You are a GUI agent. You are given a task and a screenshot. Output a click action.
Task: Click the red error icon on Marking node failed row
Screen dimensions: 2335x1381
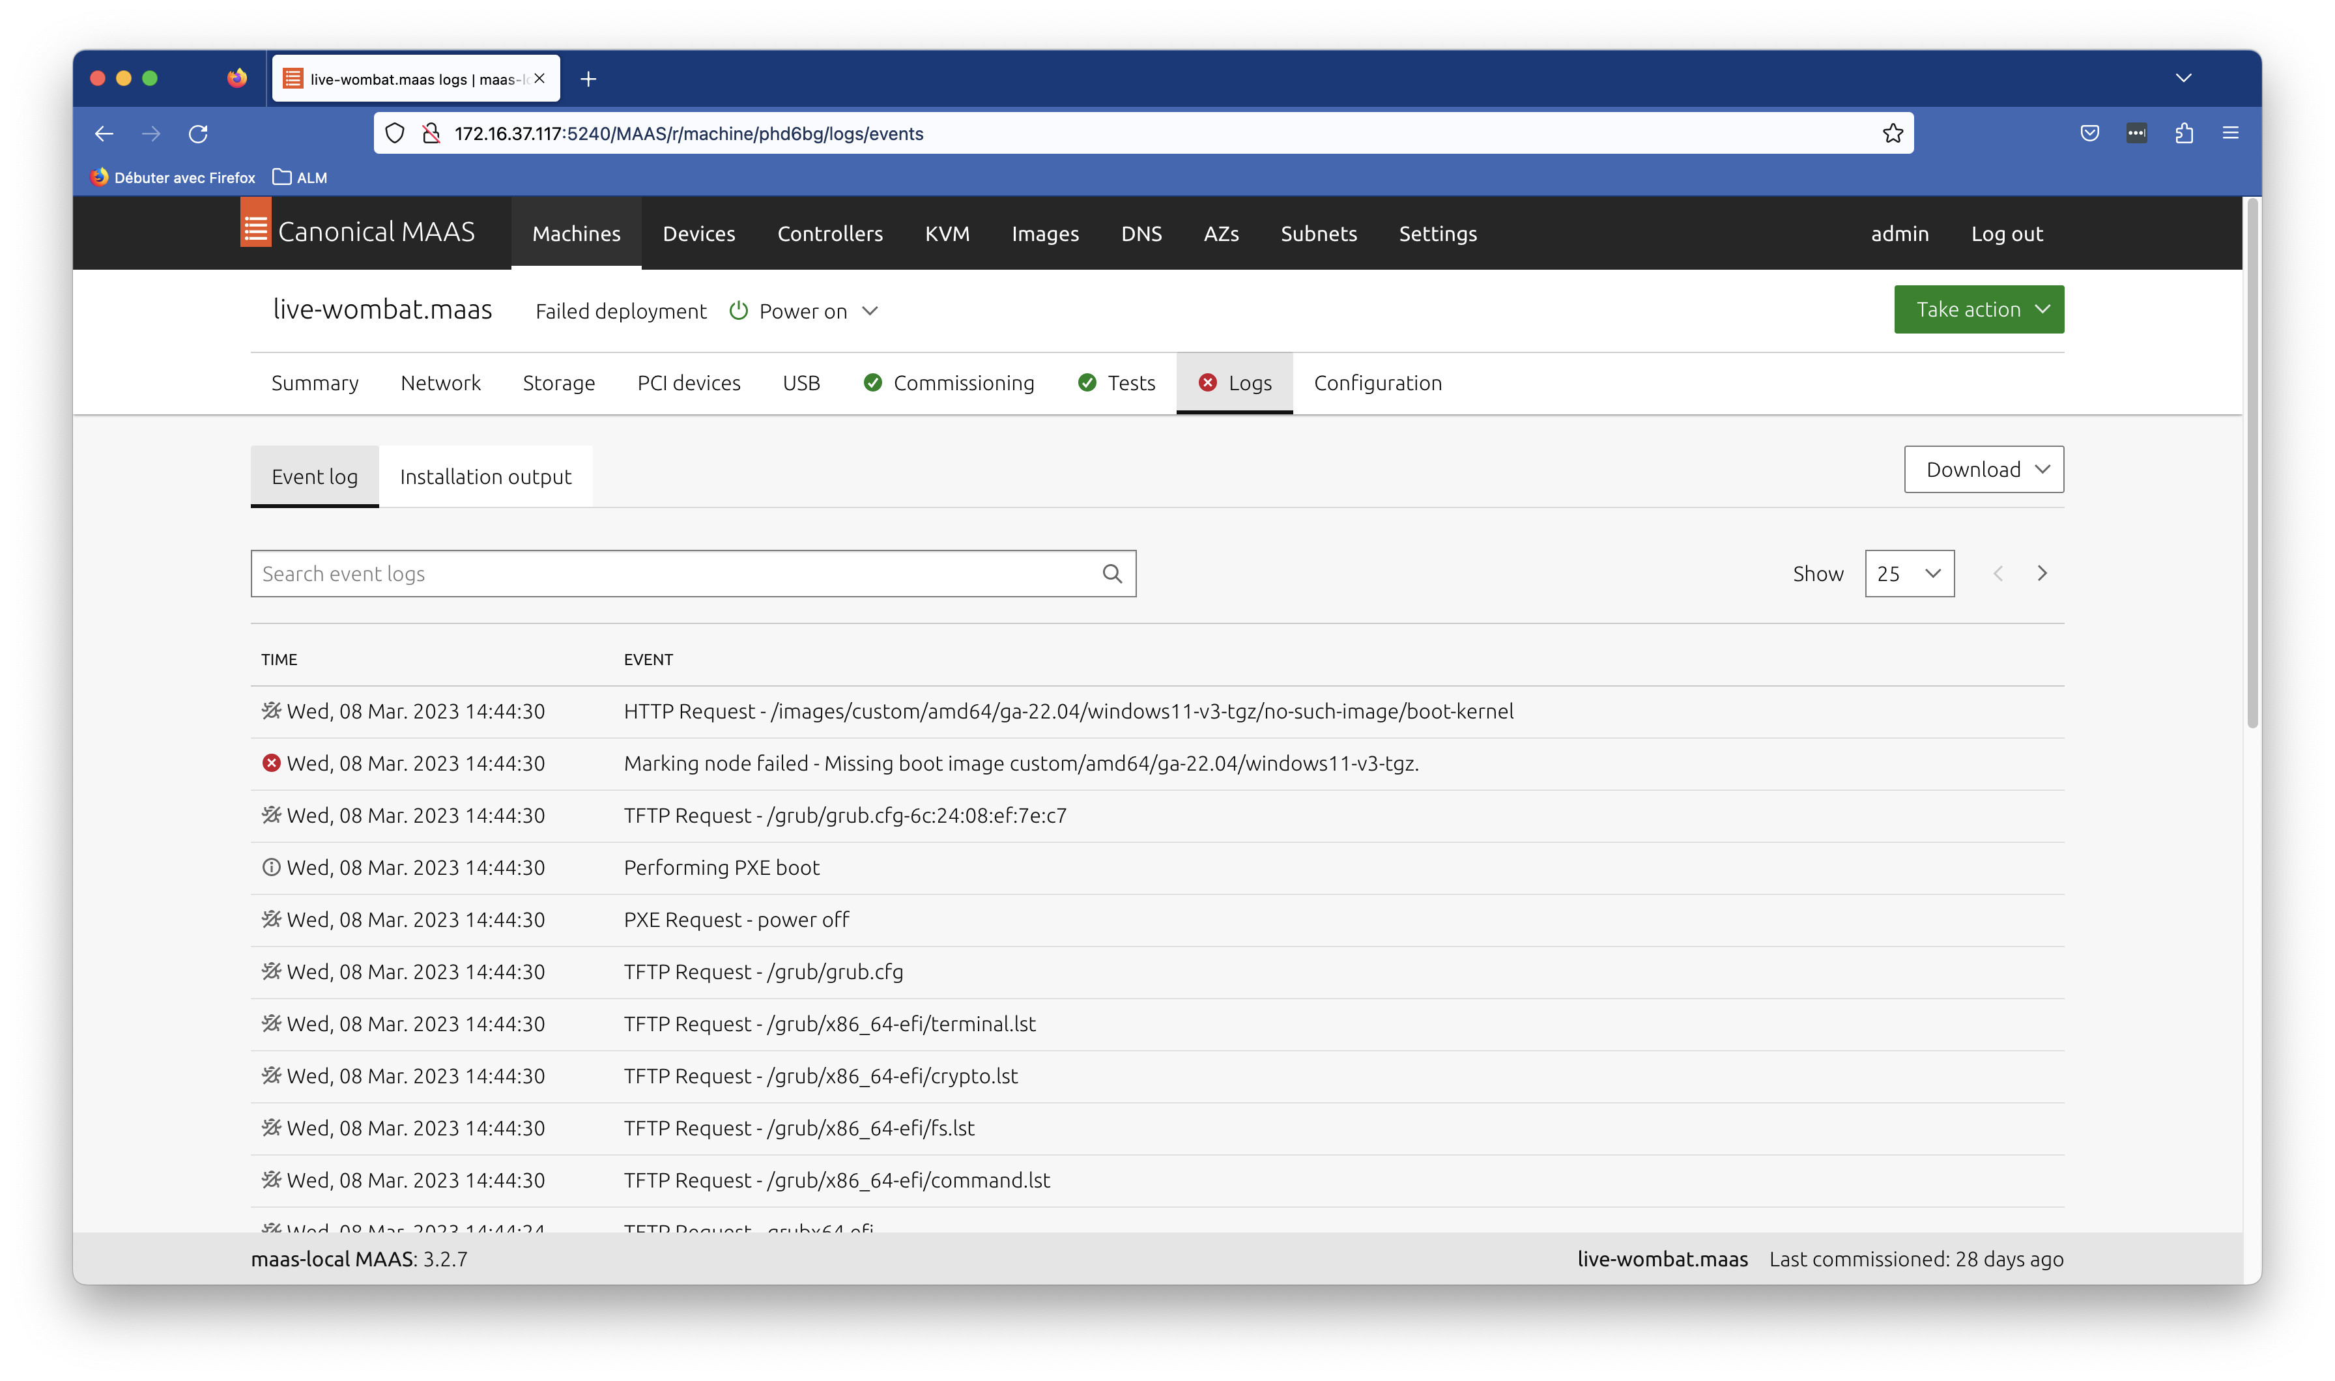[271, 763]
